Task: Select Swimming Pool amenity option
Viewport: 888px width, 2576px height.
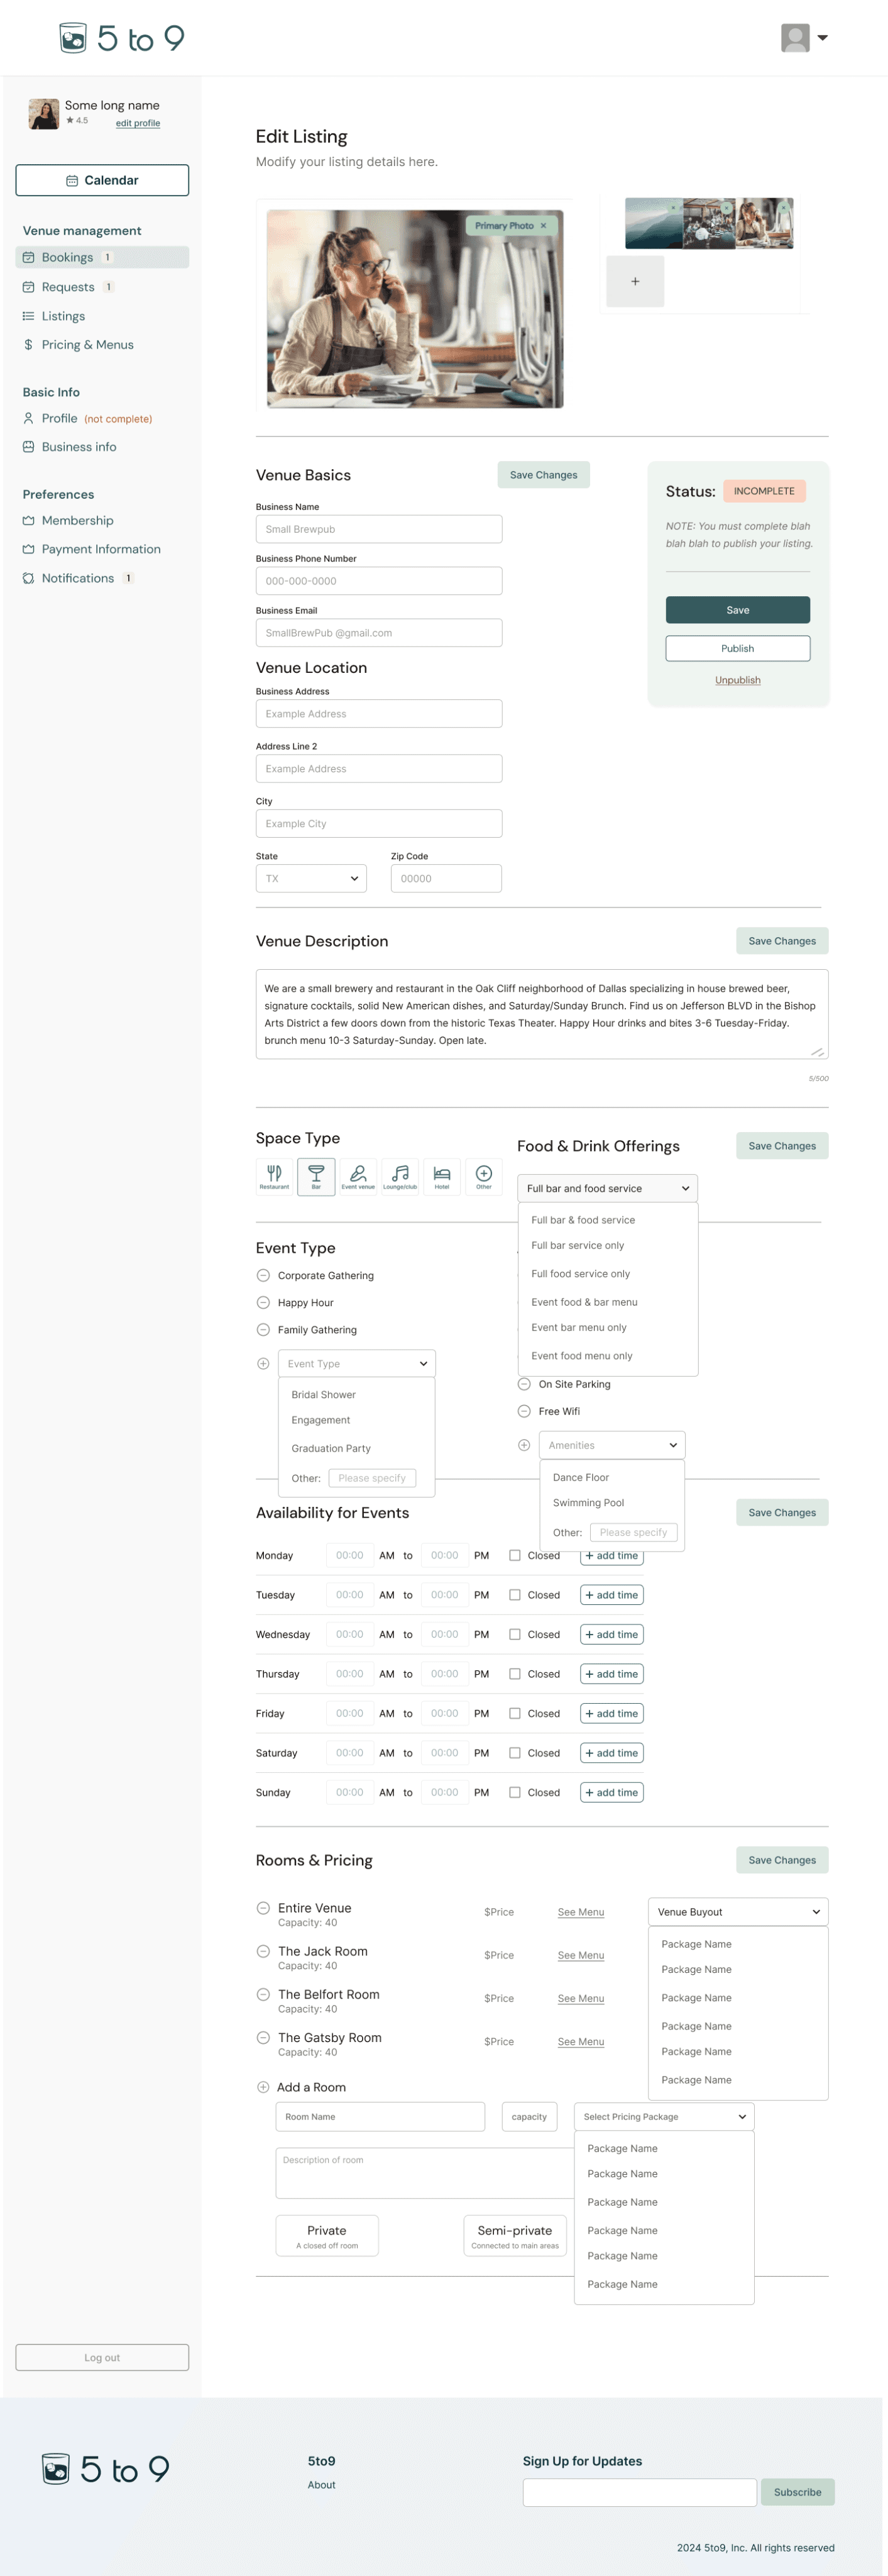Action: click(x=588, y=1502)
